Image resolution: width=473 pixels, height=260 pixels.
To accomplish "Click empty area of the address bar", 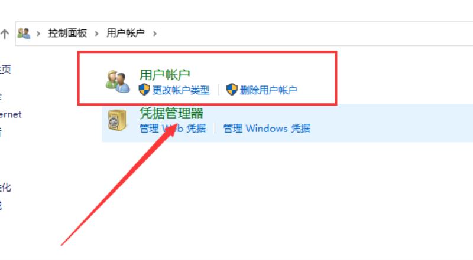I will [x=314, y=34].
